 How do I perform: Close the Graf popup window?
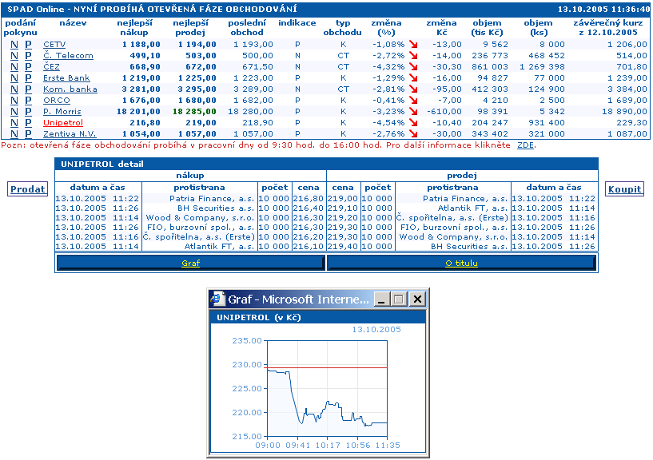point(416,299)
